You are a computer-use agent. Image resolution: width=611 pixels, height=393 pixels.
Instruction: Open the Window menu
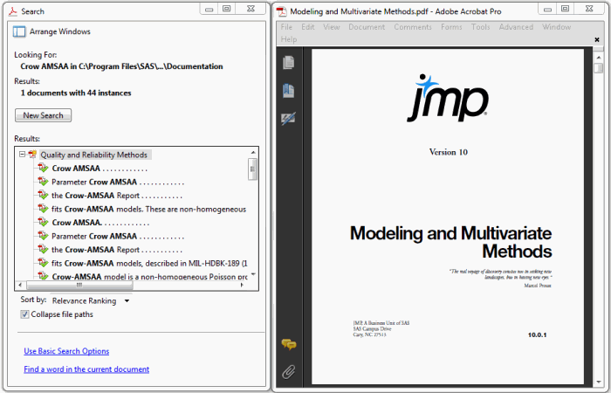tap(557, 27)
